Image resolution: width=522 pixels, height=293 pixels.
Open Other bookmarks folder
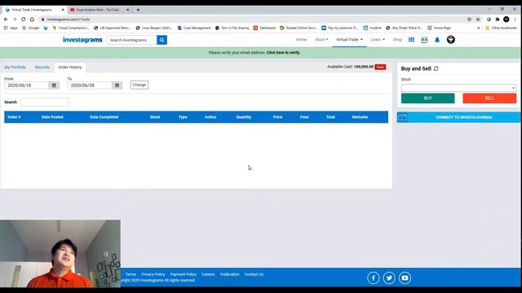501,28
